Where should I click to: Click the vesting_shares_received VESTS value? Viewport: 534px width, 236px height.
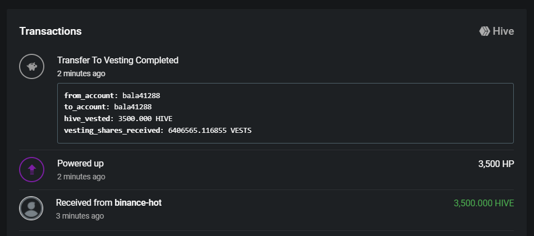tap(210, 130)
